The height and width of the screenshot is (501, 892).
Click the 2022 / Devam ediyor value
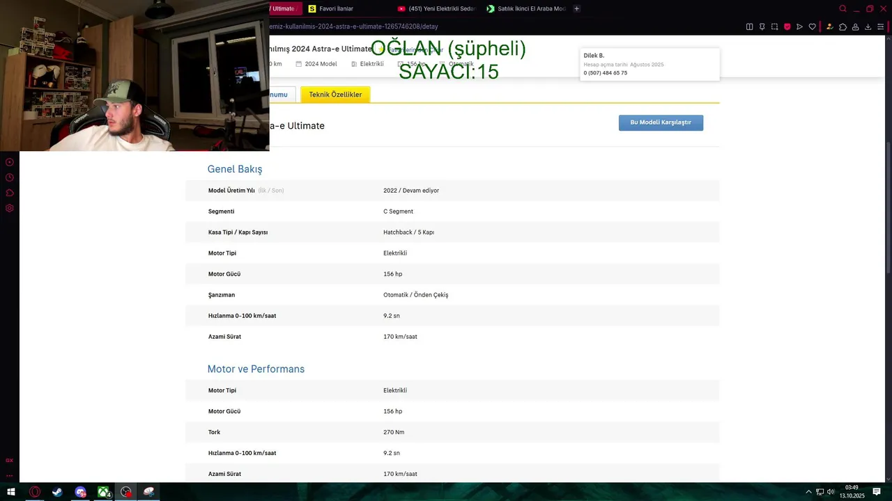coord(411,191)
